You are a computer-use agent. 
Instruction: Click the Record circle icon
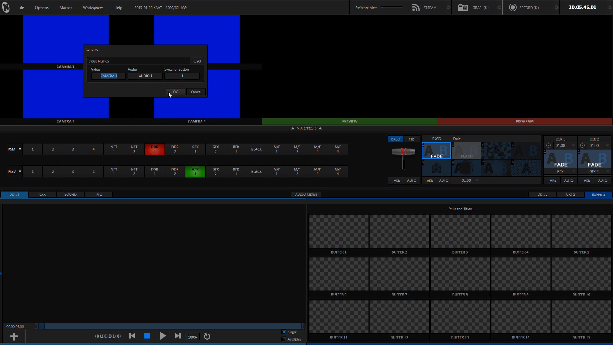(x=512, y=7)
